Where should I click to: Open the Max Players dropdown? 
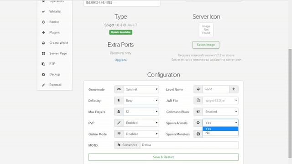(141, 112)
